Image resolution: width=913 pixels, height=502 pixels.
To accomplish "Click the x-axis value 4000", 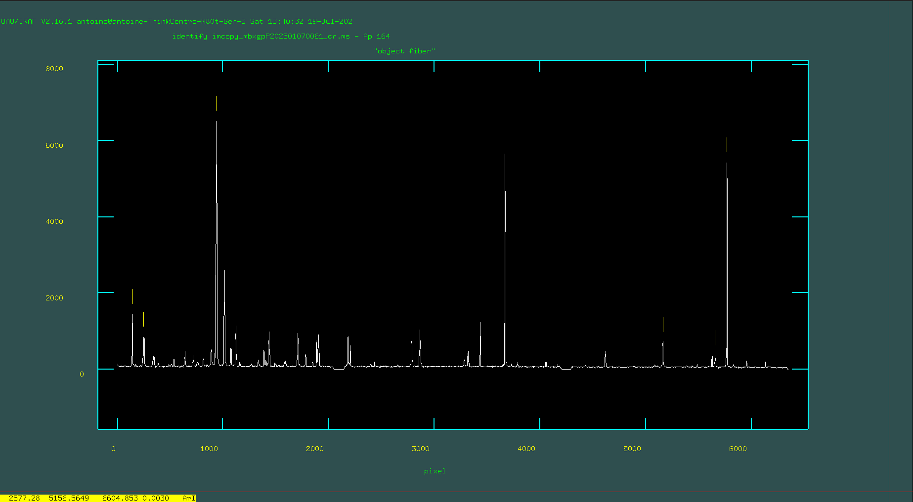I will click(526, 449).
